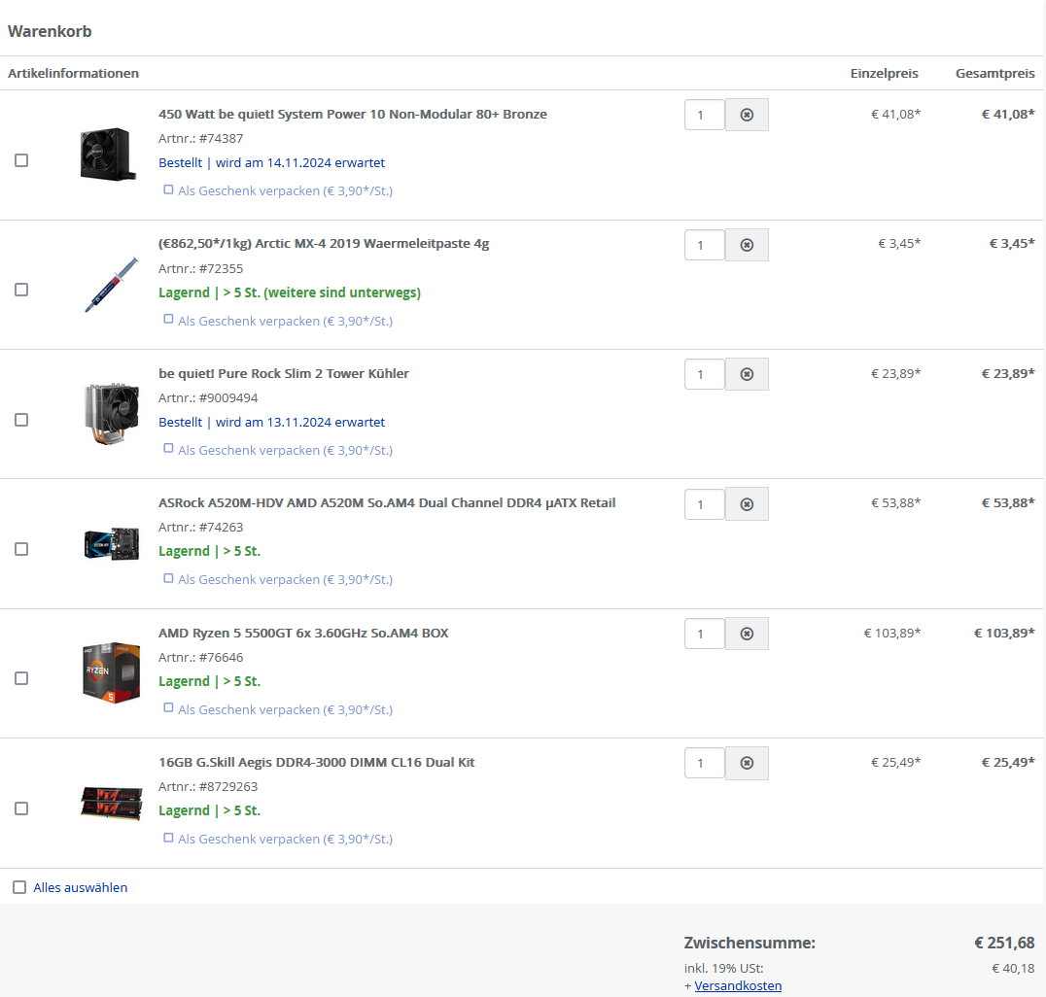This screenshot has height=997, width=1046.
Task: Click the tax amount '€ 40,18'
Action: (x=1013, y=968)
